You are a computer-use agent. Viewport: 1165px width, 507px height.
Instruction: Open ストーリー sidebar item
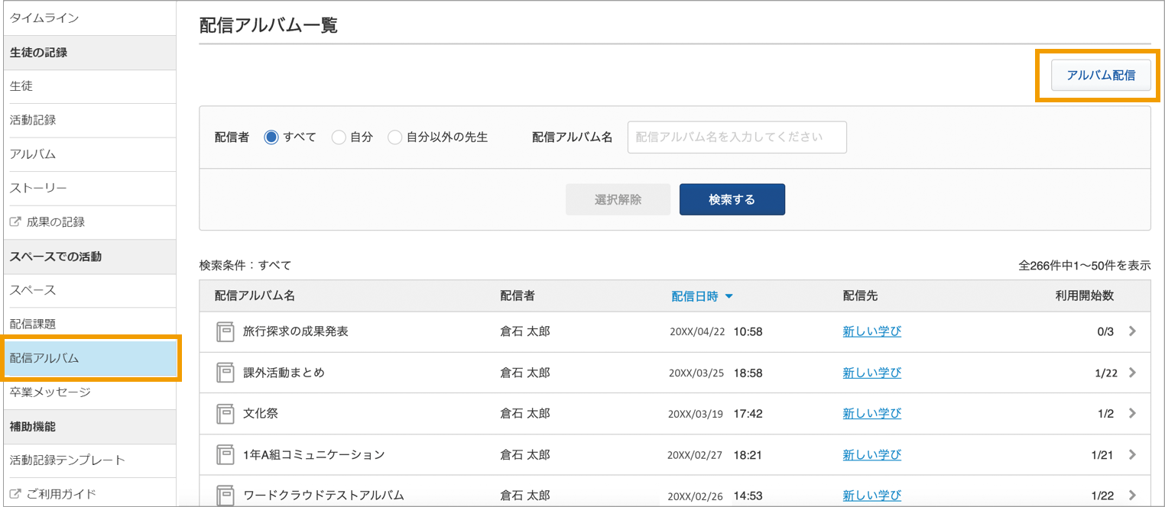pos(89,188)
